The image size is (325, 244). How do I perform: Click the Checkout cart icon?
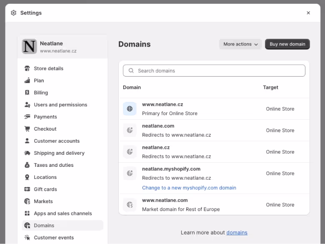pyautogui.click(x=27, y=129)
